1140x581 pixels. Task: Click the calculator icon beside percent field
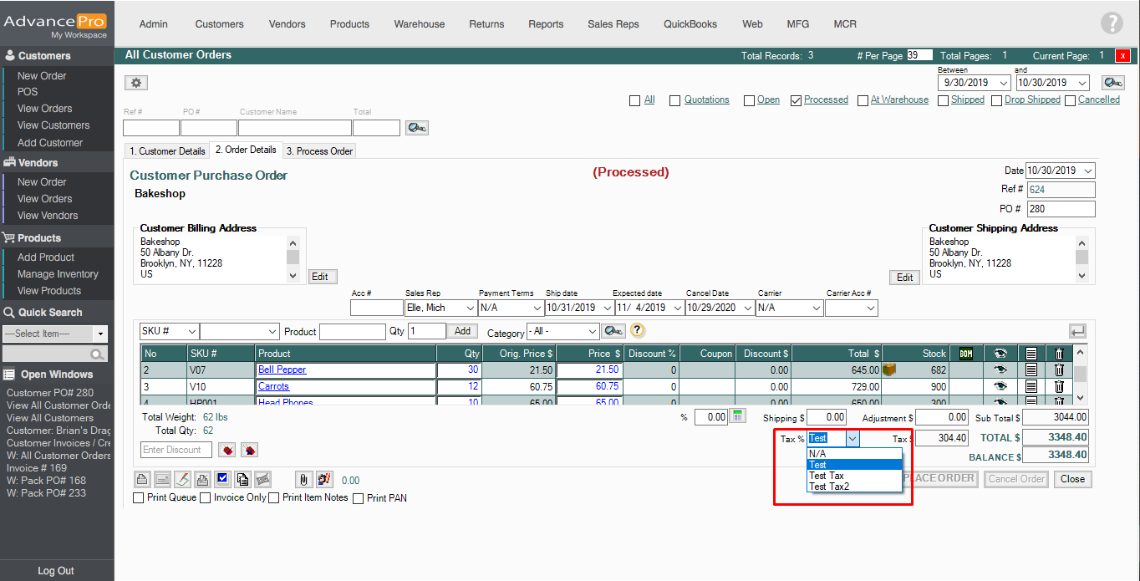(737, 416)
